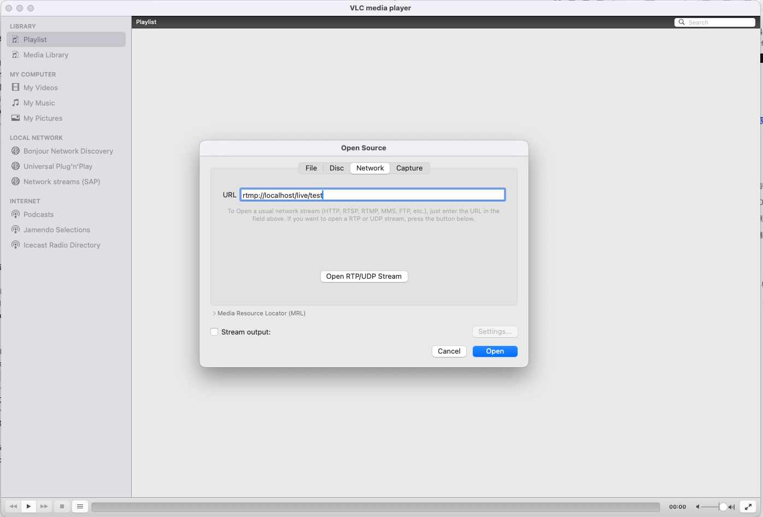The width and height of the screenshot is (763, 517).
Task: Open Jamendo Selections in the sidebar
Action: [x=56, y=230]
